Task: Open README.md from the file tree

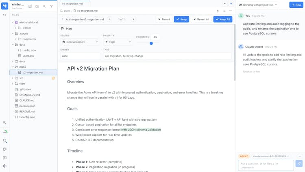Action: tap(27, 111)
